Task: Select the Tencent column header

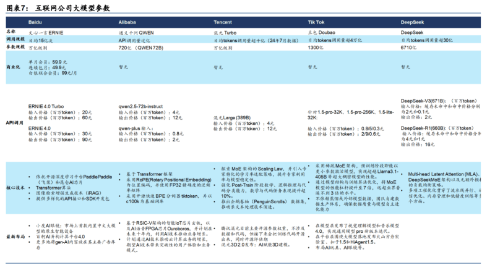Action: point(223,22)
